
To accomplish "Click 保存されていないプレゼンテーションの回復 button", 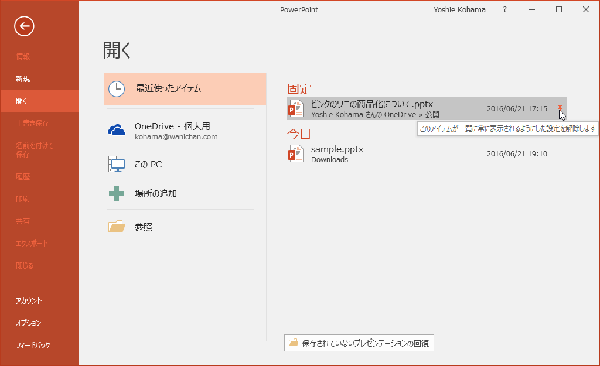I will (x=359, y=343).
